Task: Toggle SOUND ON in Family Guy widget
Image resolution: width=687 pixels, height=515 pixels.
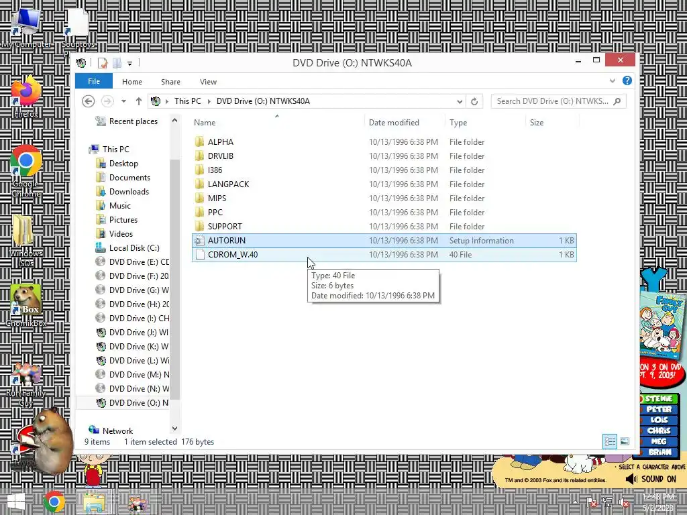Action: coord(651,479)
